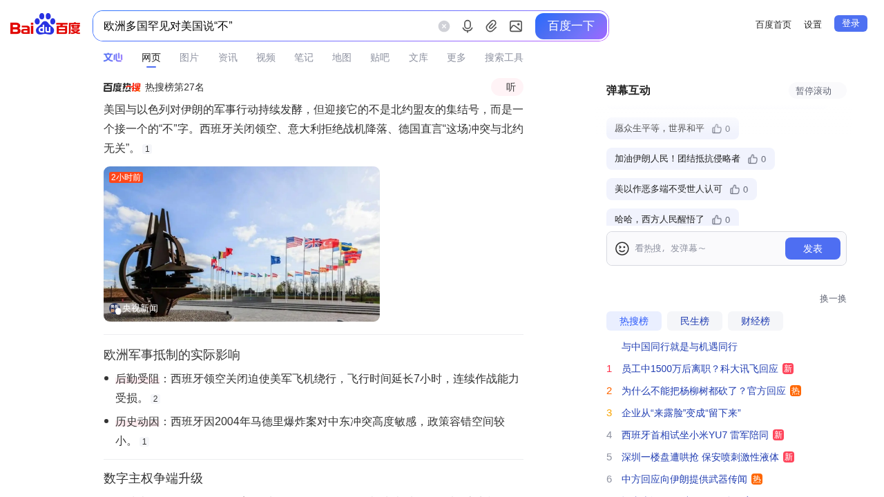Viewport: 884px width, 497px height.
Task: Select the 民生榜 ranking tab
Action: tap(694, 321)
